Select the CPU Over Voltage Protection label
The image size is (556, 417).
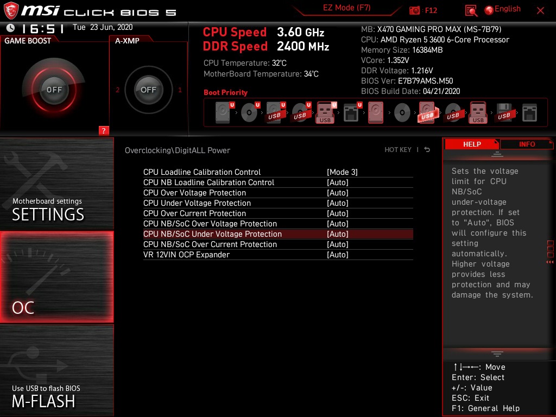click(x=195, y=193)
